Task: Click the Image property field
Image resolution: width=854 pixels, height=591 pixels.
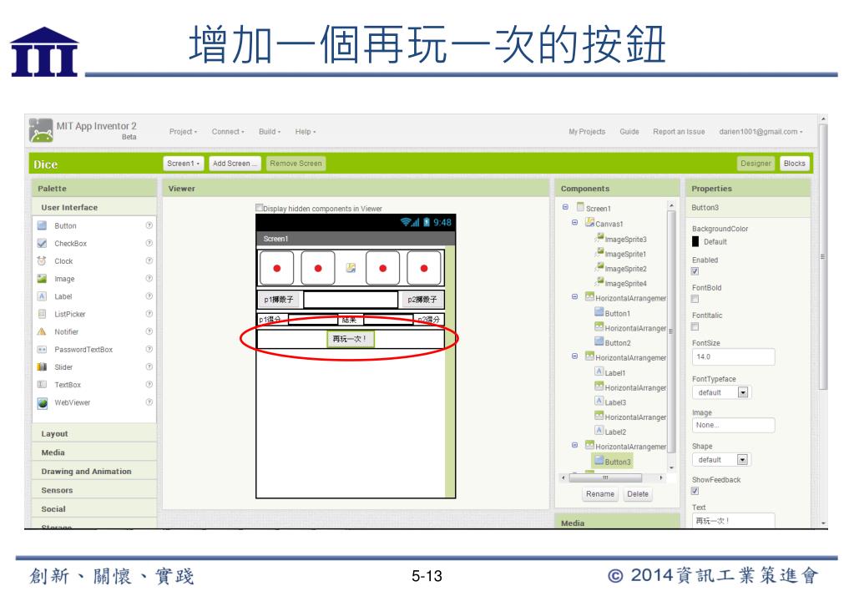Action: [x=733, y=425]
